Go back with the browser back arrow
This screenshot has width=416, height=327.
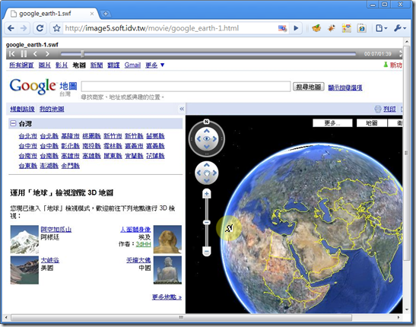11,28
